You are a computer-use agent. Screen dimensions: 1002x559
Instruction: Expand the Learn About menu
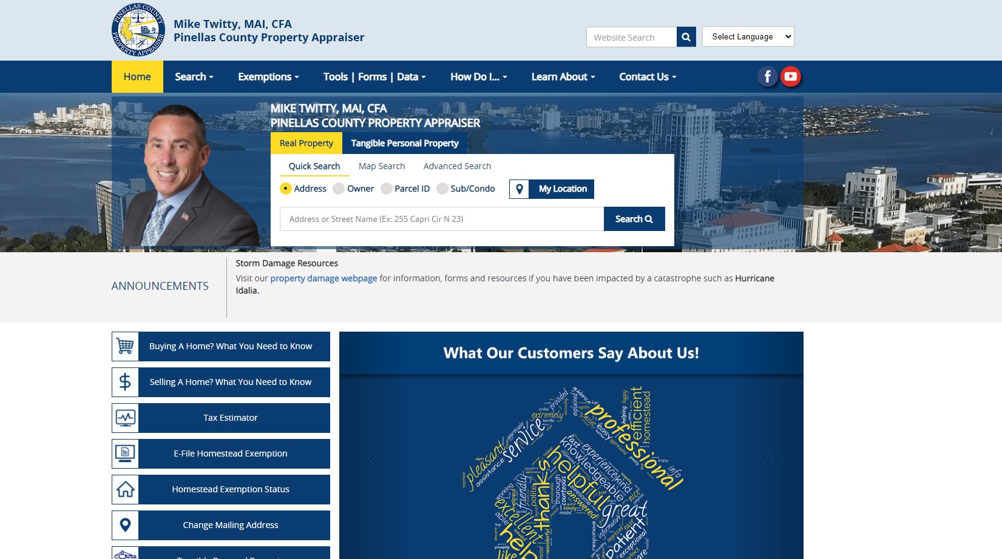[563, 77]
